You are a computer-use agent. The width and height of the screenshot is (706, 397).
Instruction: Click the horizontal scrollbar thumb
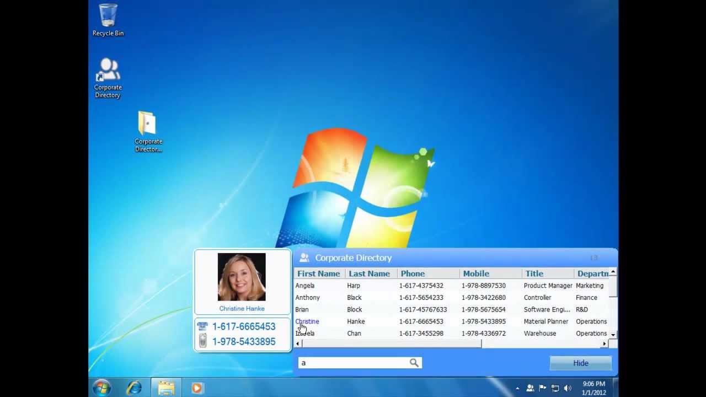pos(392,344)
